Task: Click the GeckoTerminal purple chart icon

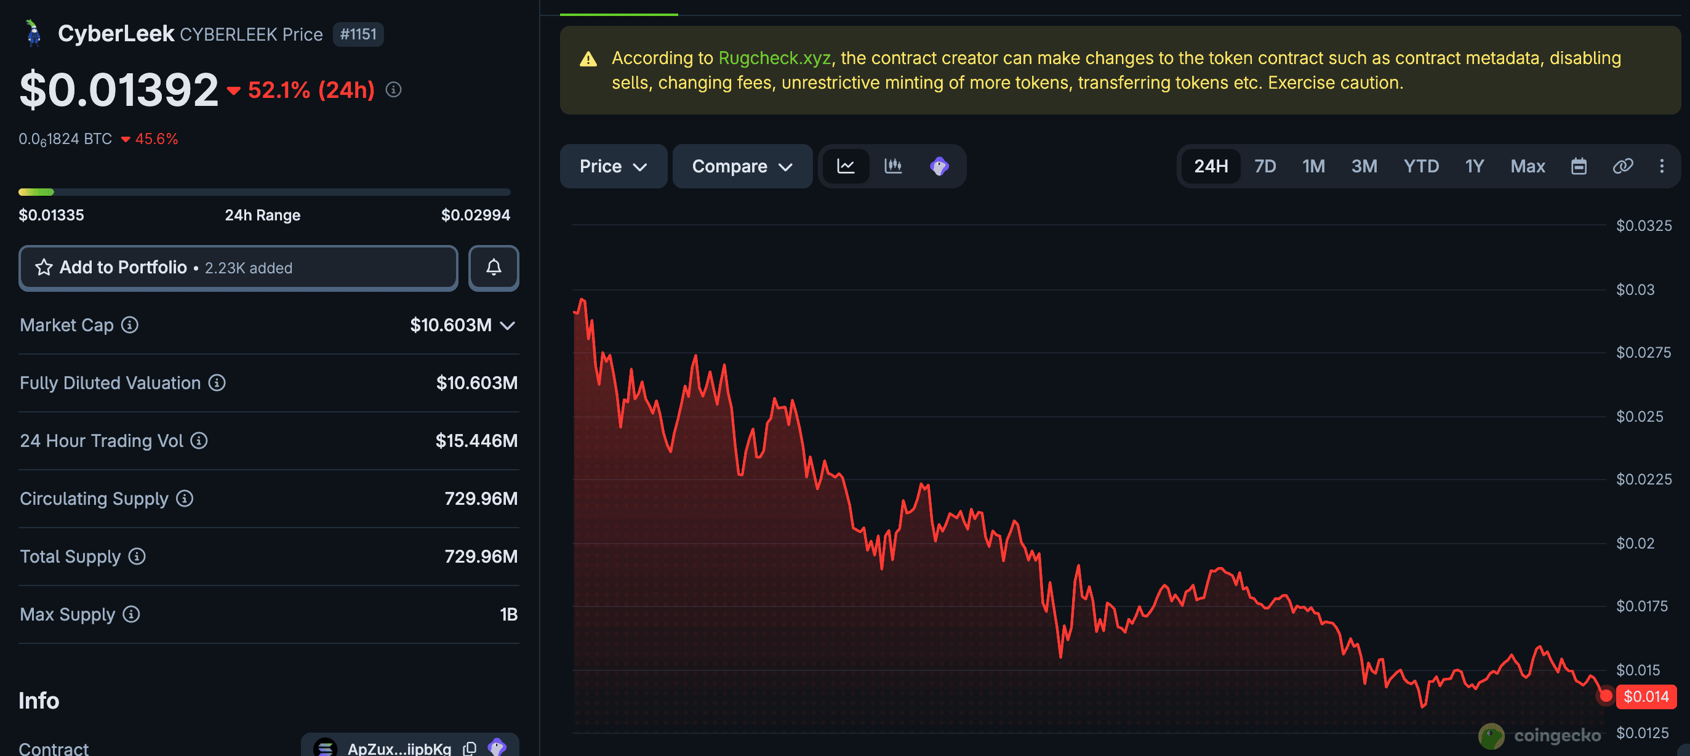Action: click(x=940, y=166)
